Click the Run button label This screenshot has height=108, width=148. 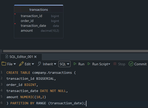[81, 64]
